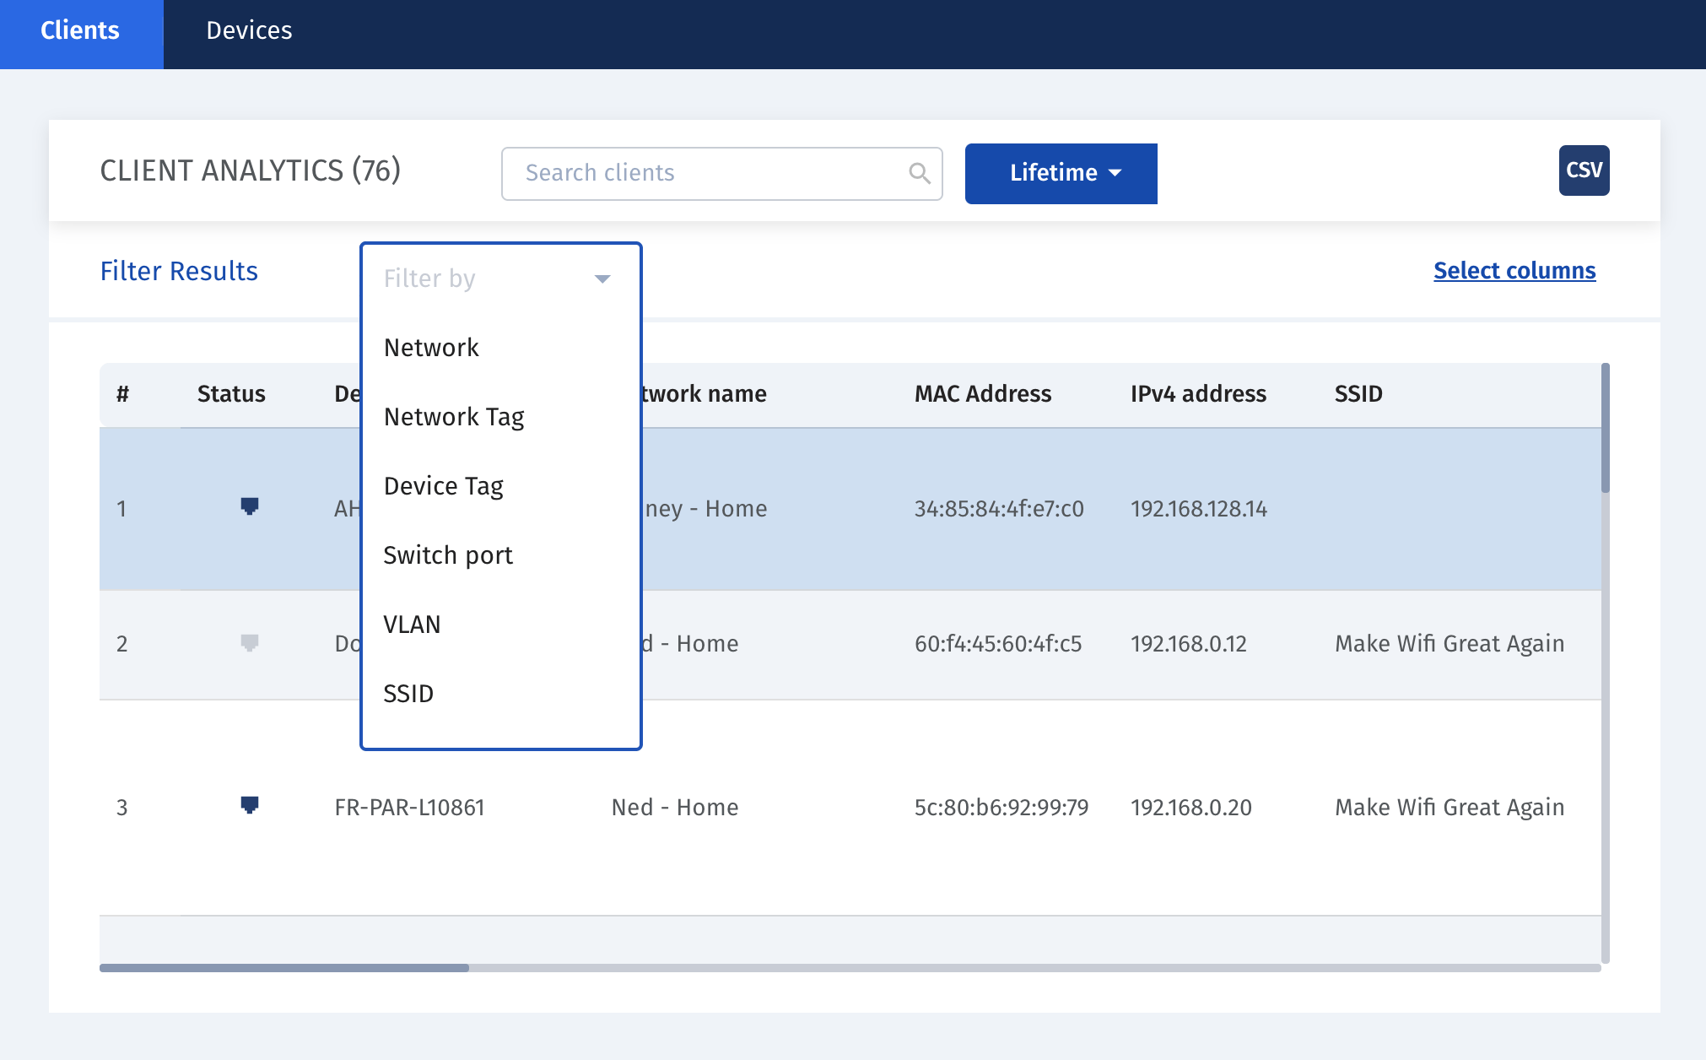Click the MAC Address column header
This screenshot has width=1706, height=1060.
[983, 393]
